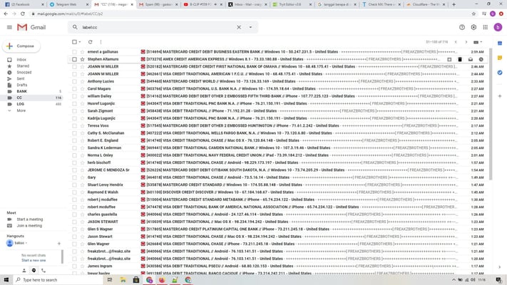Open the Drafts folder
Screen dimensions: 507x285
22,85
